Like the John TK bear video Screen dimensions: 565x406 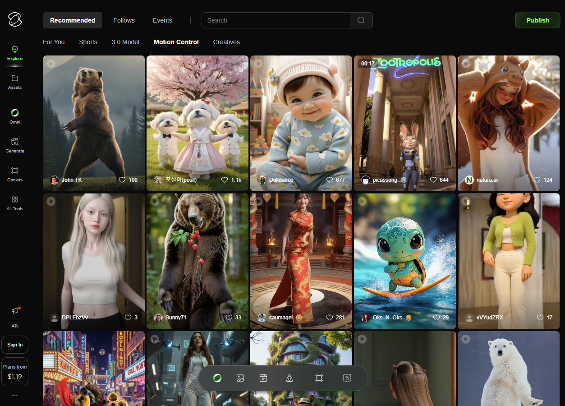[x=122, y=180]
